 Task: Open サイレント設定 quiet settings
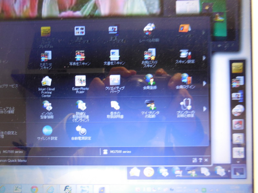[x=47, y=131]
